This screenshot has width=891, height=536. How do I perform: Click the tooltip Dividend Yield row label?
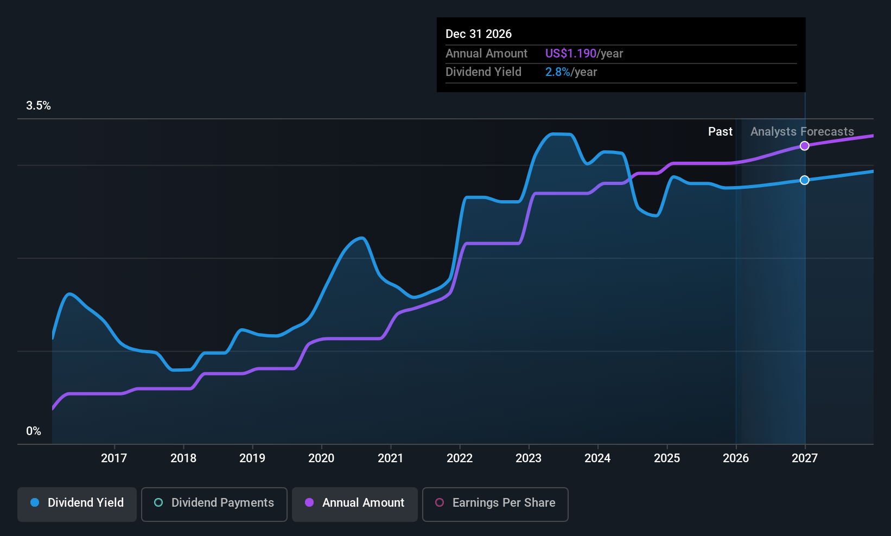(x=483, y=72)
